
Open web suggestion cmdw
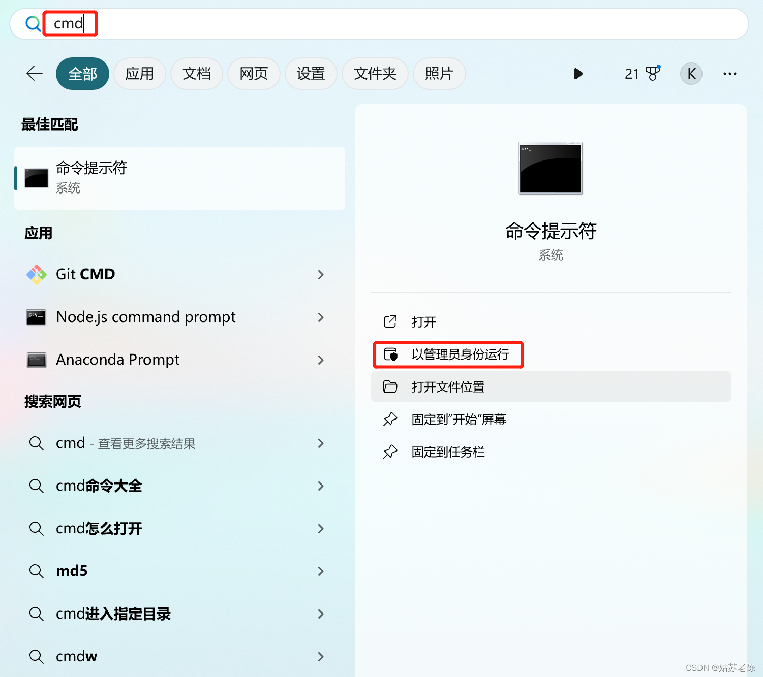pos(179,657)
